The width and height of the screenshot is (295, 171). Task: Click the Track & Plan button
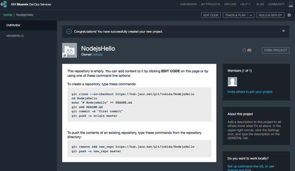point(236,15)
